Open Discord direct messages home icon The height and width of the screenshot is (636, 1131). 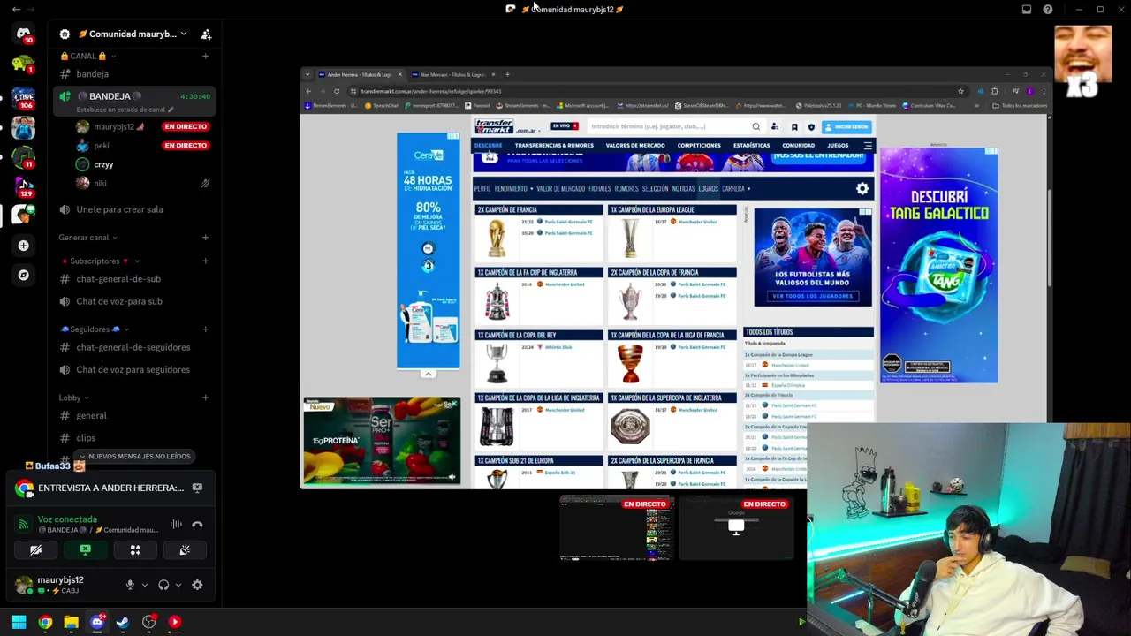pos(23,34)
